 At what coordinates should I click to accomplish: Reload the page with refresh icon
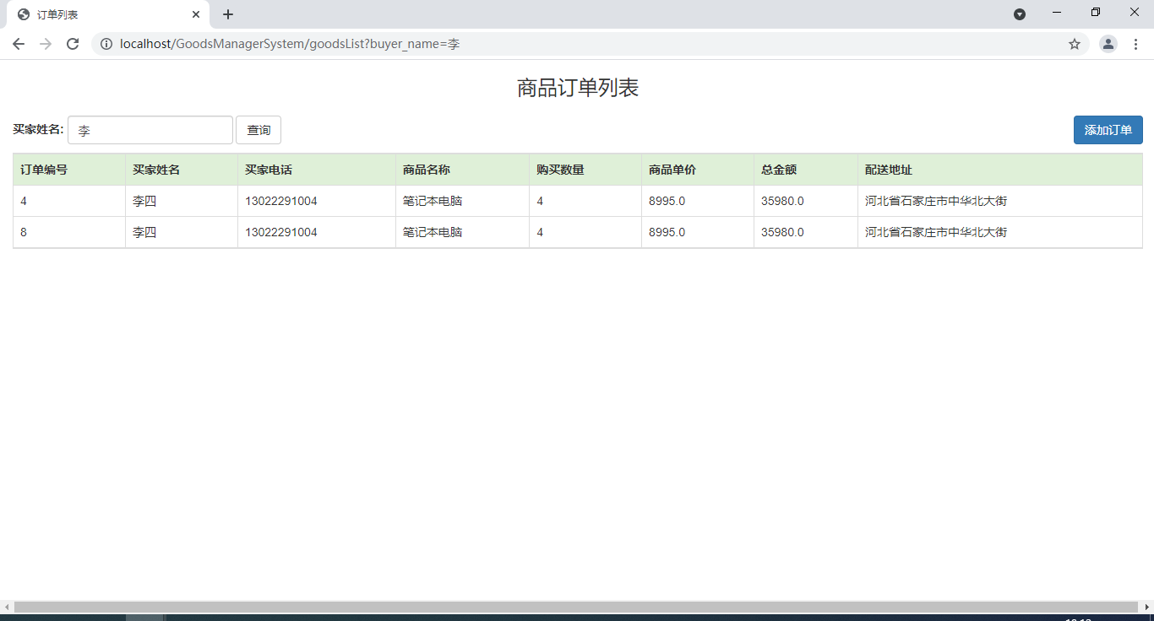[73, 44]
